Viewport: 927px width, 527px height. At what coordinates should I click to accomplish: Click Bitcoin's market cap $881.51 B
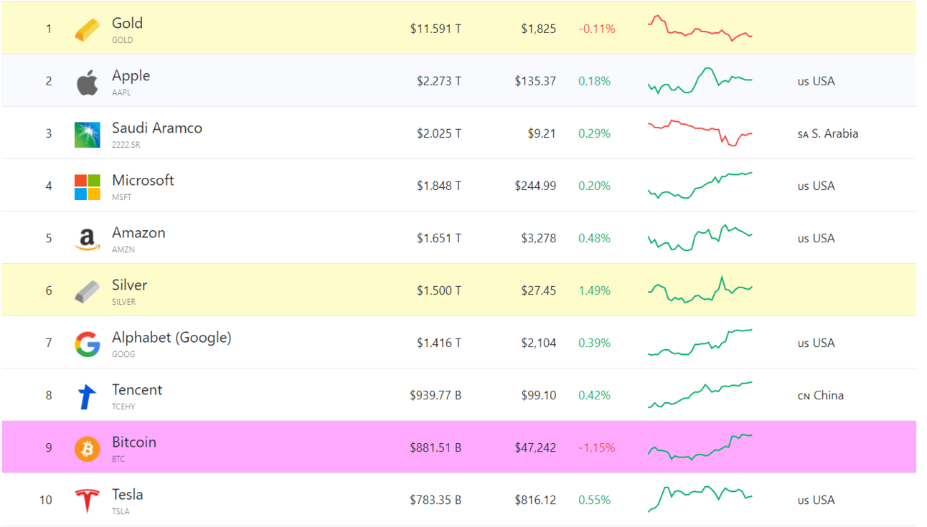436,447
